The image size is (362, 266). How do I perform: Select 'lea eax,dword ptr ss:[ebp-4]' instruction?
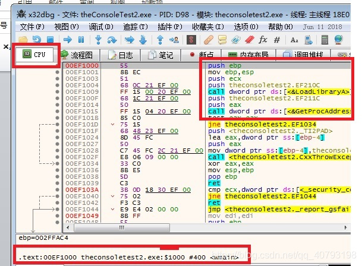(266, 138)
